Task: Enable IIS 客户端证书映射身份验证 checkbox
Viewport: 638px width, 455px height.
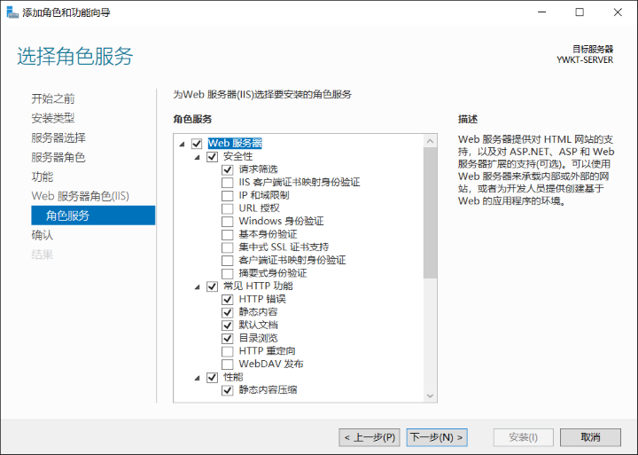Action: pyautogui.click(x=228, y=183)
